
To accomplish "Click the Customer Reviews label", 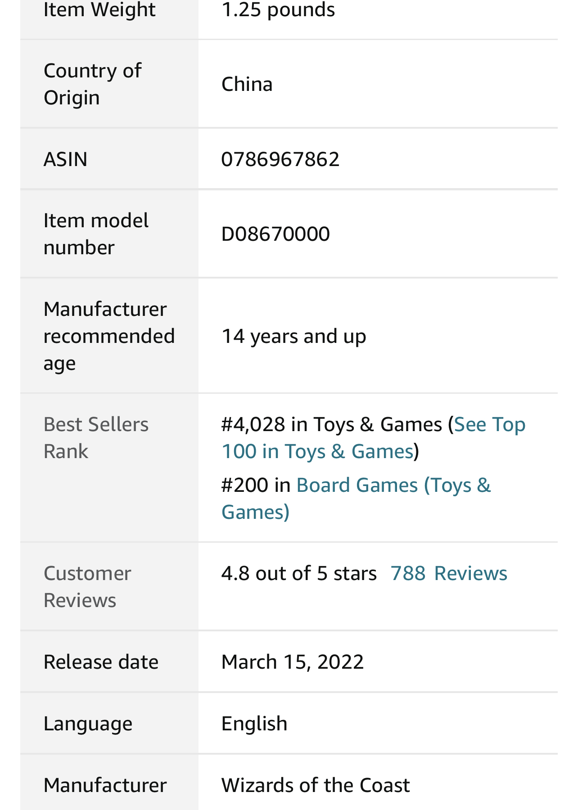I will tap(87, 587).
